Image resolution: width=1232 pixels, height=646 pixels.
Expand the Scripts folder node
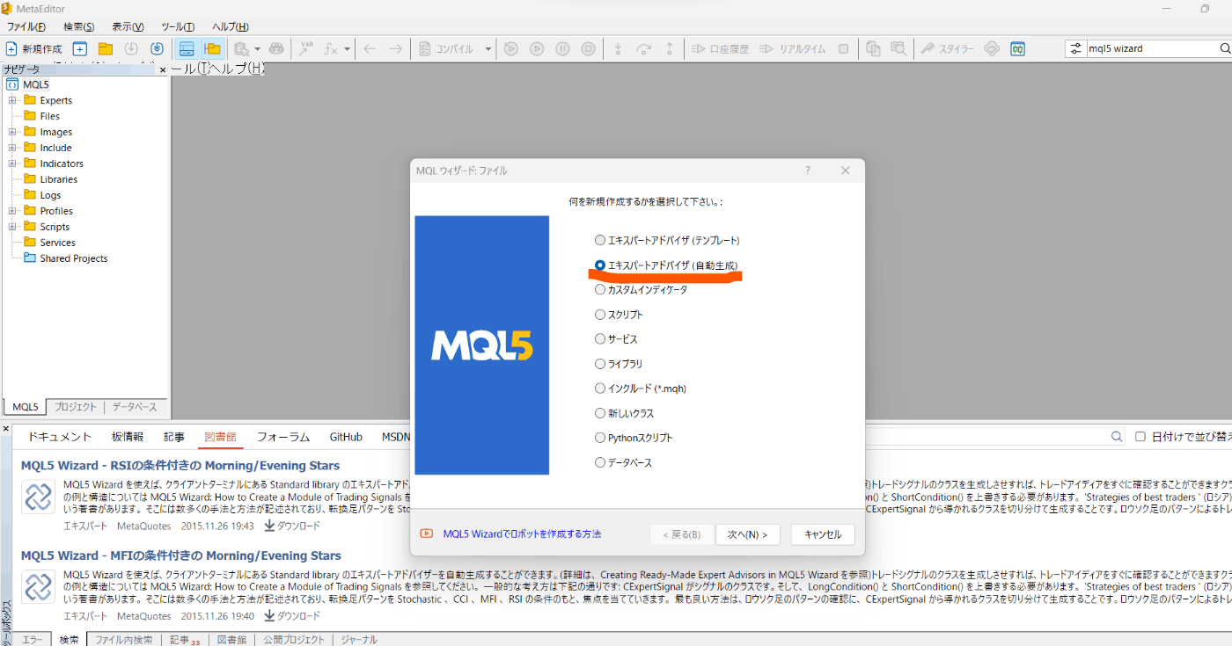click(x=13, y=227)
